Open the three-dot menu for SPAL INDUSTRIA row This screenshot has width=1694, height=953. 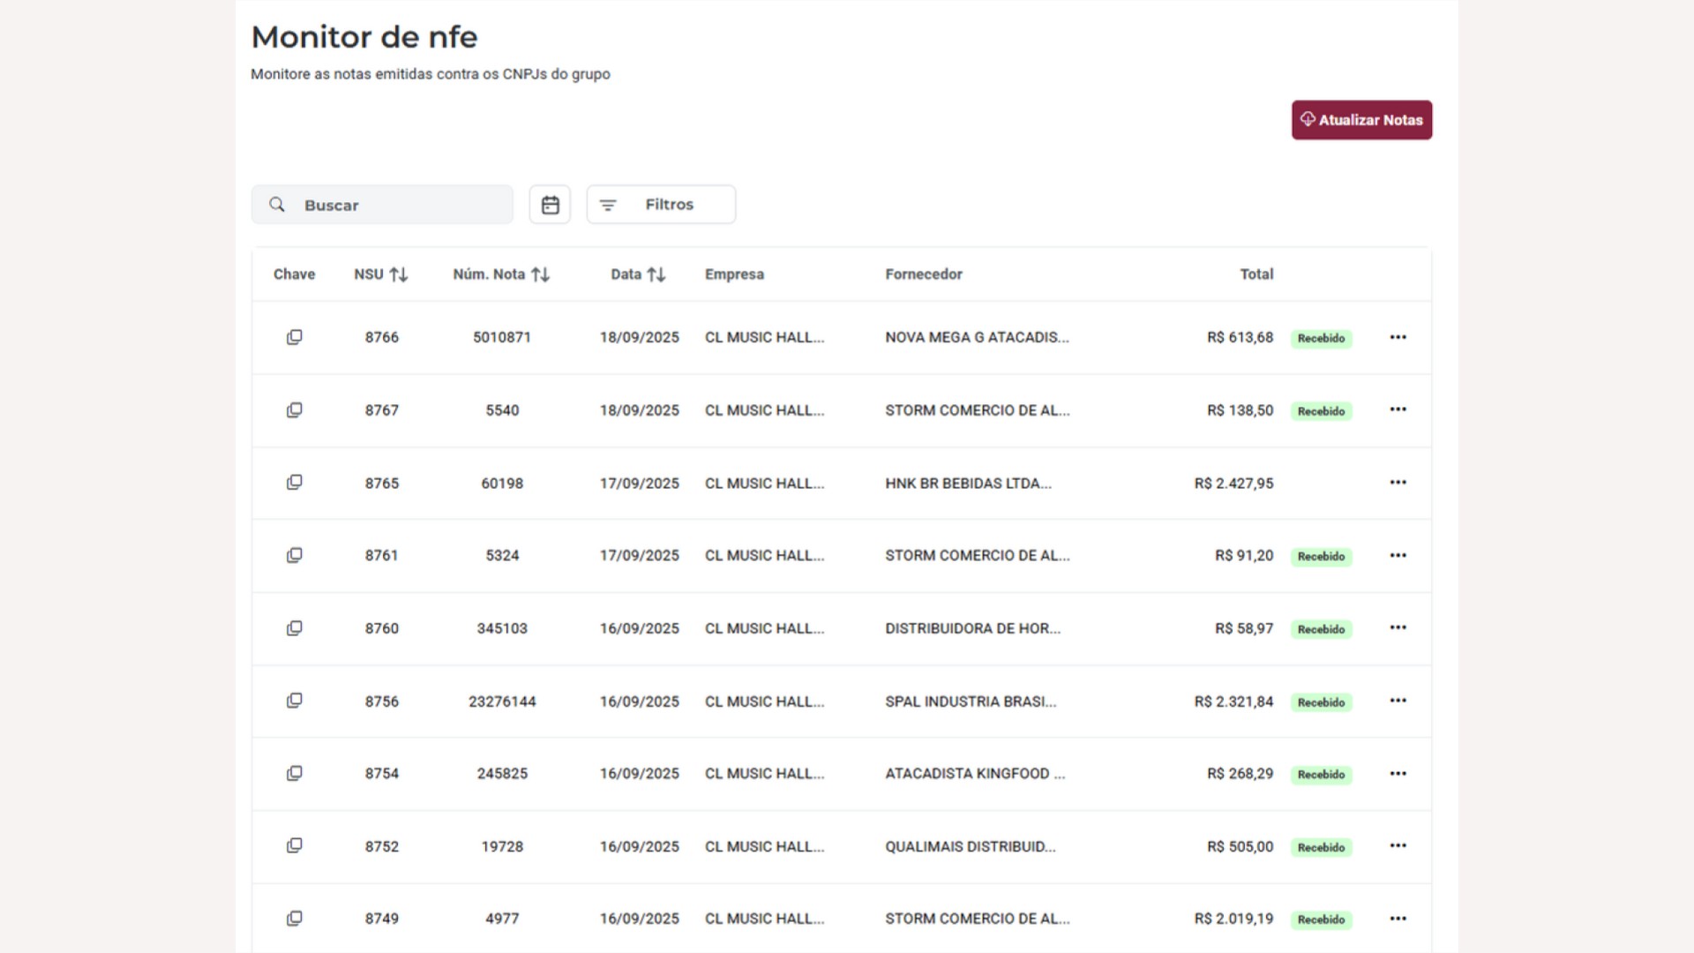click(1398, 701)
